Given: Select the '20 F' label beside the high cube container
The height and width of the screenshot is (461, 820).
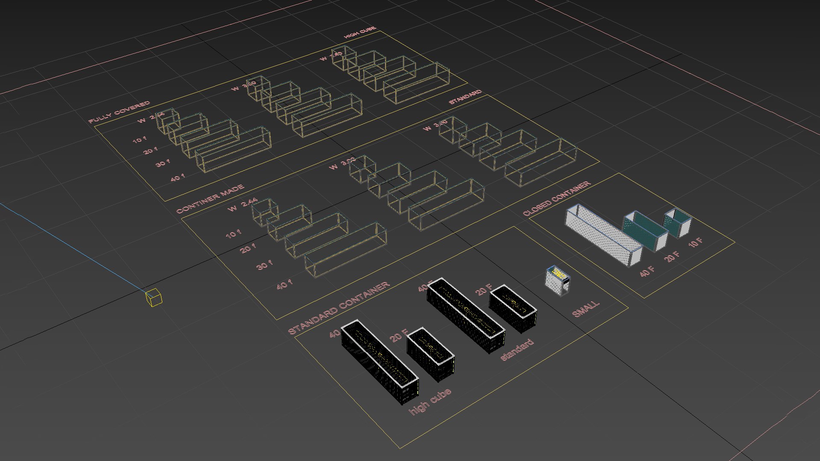Looking at the screenshot, I should pos(399,336).
